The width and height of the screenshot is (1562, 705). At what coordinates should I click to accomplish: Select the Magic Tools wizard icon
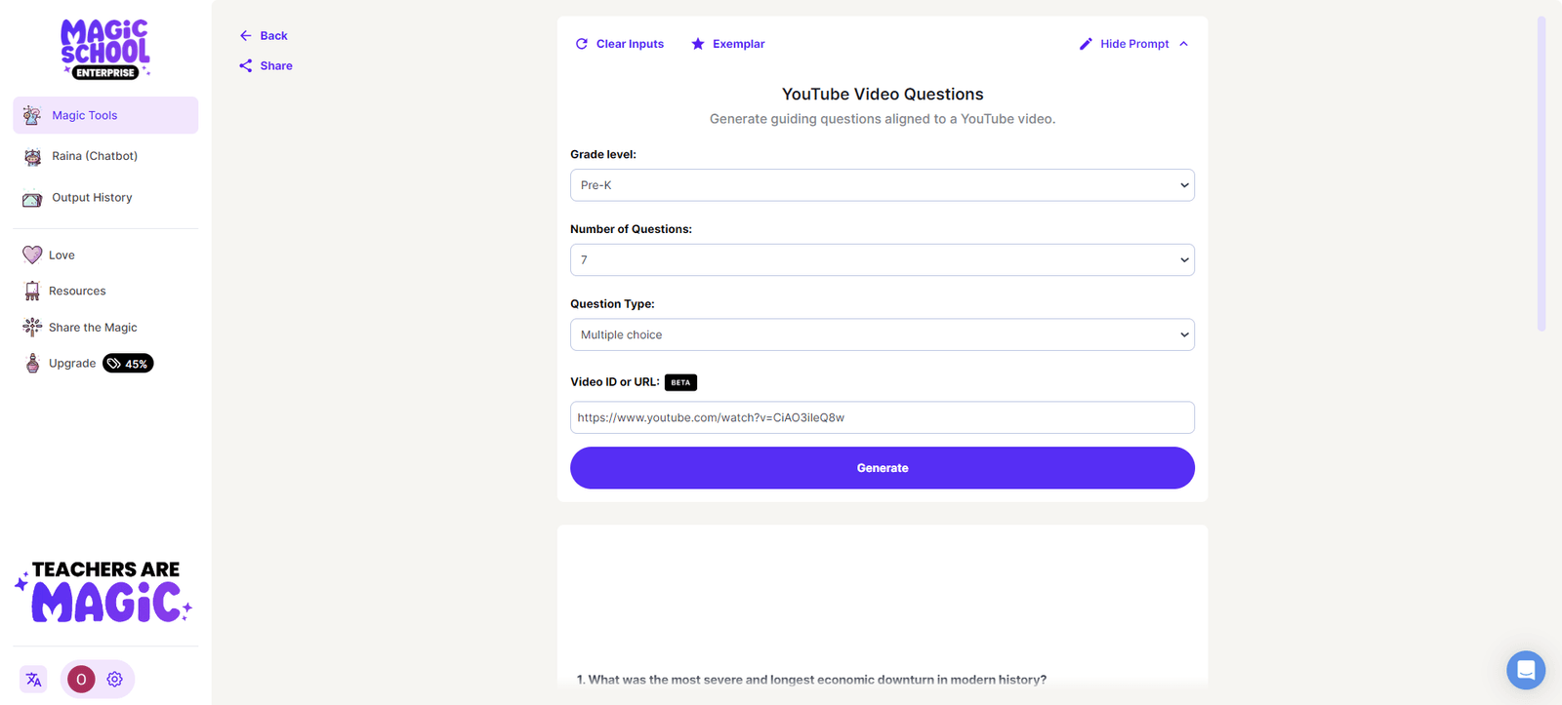click(30, 114)
